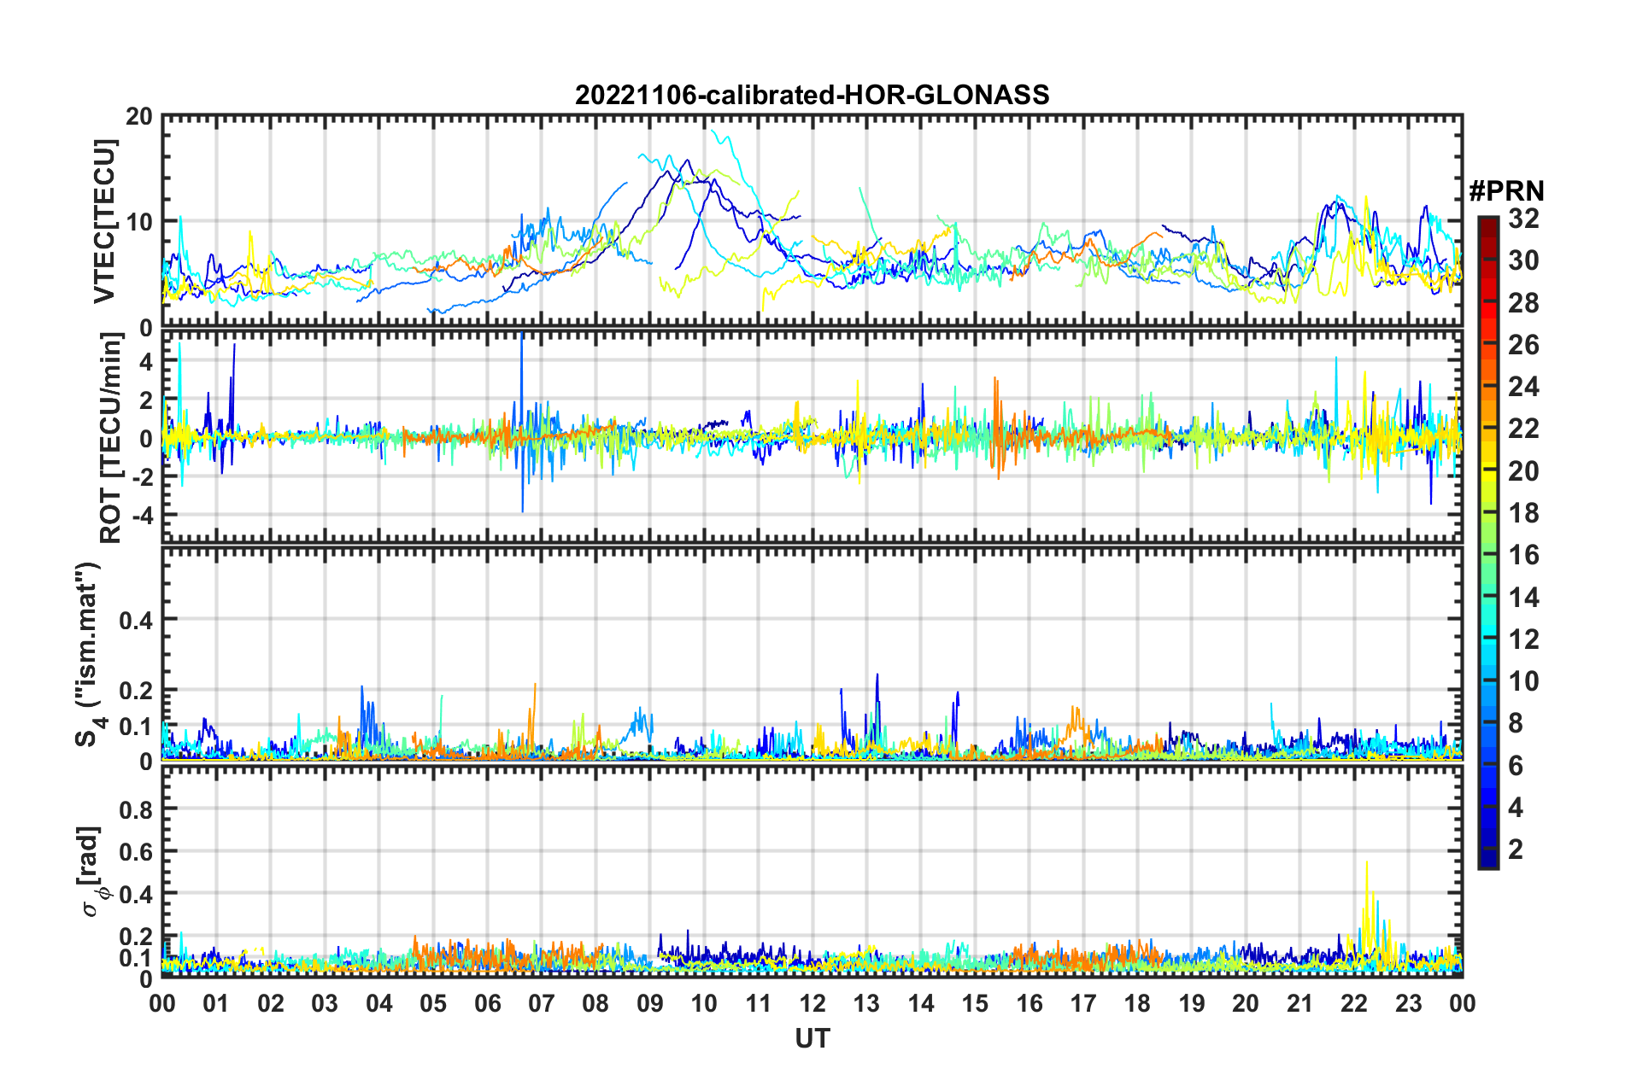Select the 22 tick on the UT axis
Image resolution: width=1625 pixels, height=1086 pixels.
click(1354, 1003)
